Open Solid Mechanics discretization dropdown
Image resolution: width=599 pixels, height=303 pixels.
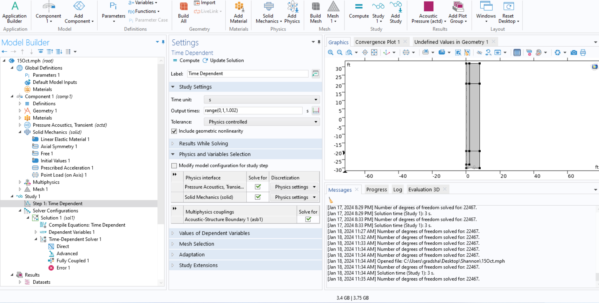(x=294, y=197)
